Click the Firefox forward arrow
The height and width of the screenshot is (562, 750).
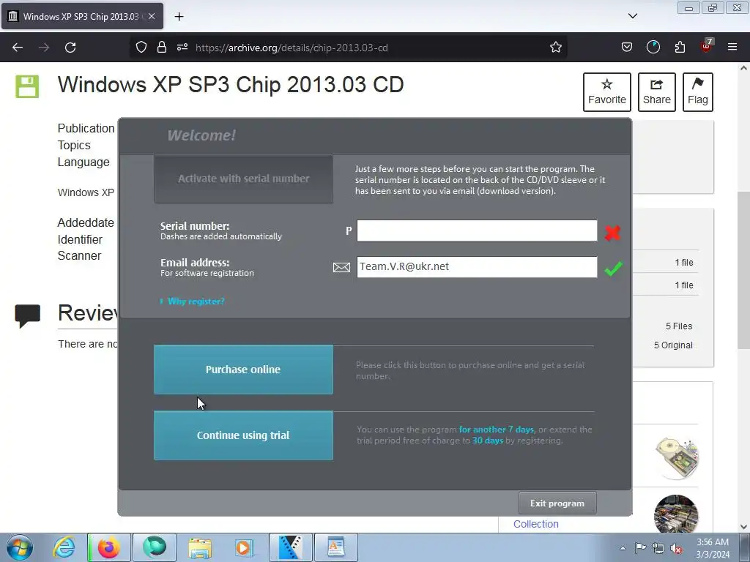click(44, 48)
